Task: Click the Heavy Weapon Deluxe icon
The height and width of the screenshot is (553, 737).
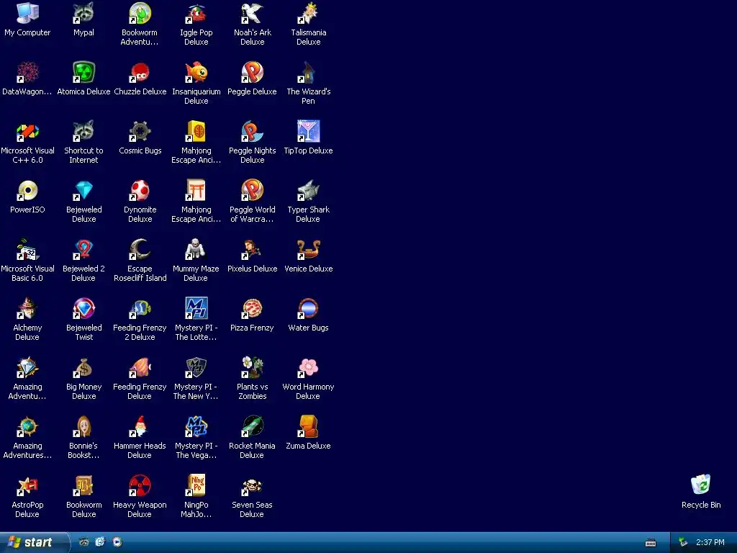Action: tap(140, 485)
